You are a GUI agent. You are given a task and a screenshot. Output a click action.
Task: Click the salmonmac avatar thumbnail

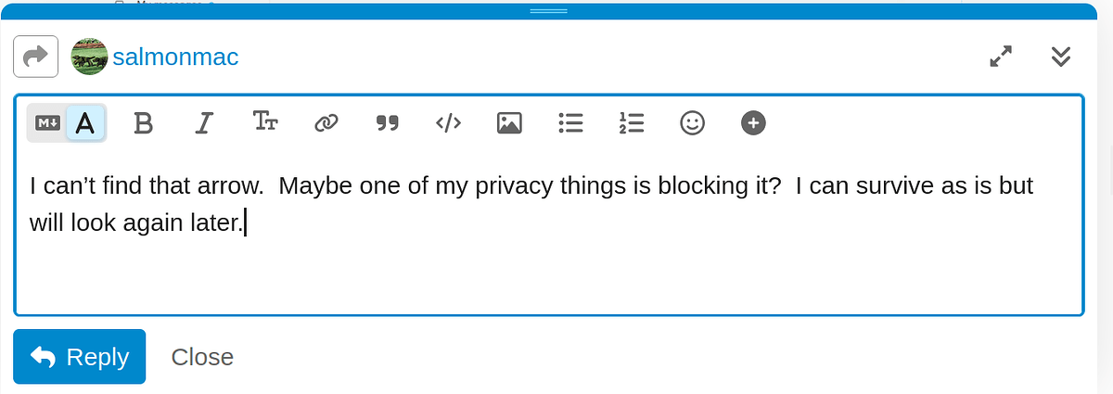(x=90, y=57)
